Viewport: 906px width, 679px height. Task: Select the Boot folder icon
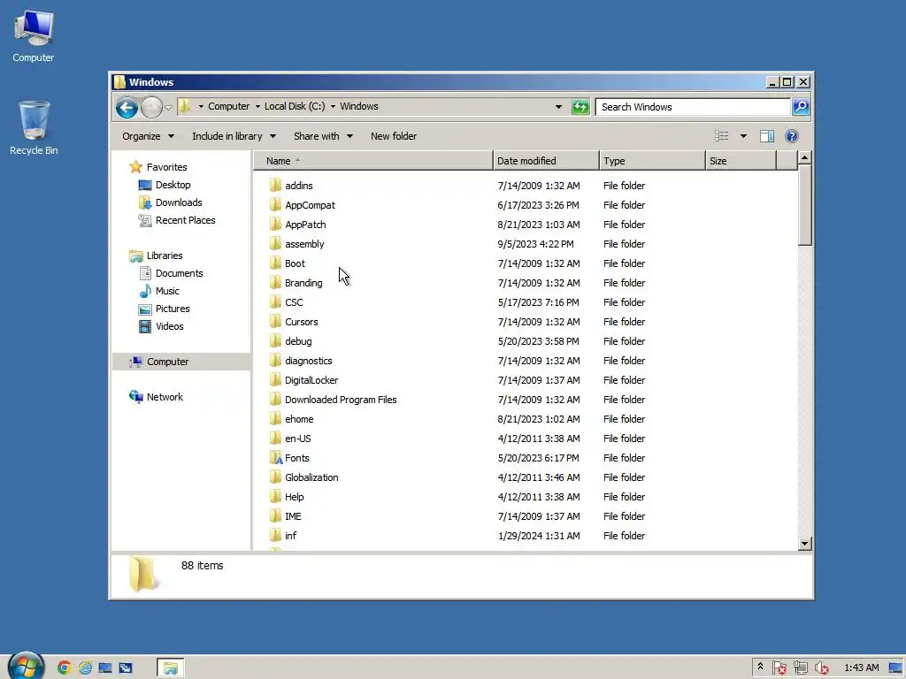[x=276, y=263]
